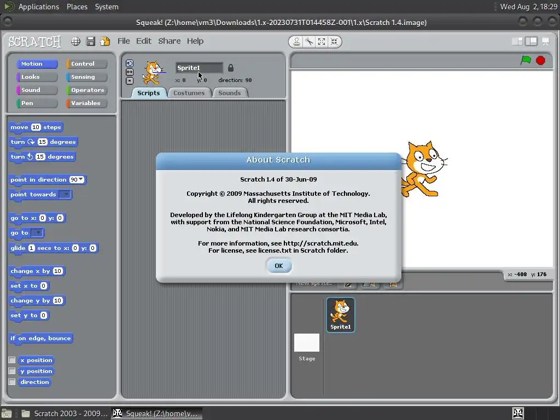Switch to the Costumes tab
The image size is (560, 420).
click(189, 93)
